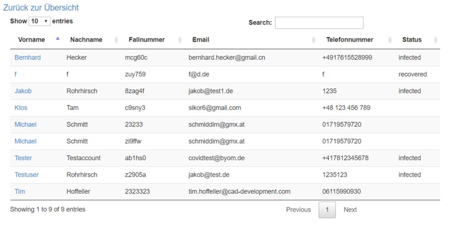
Task: Click email tim.hoffeller@cad-development.com
Action: (239, 191)
